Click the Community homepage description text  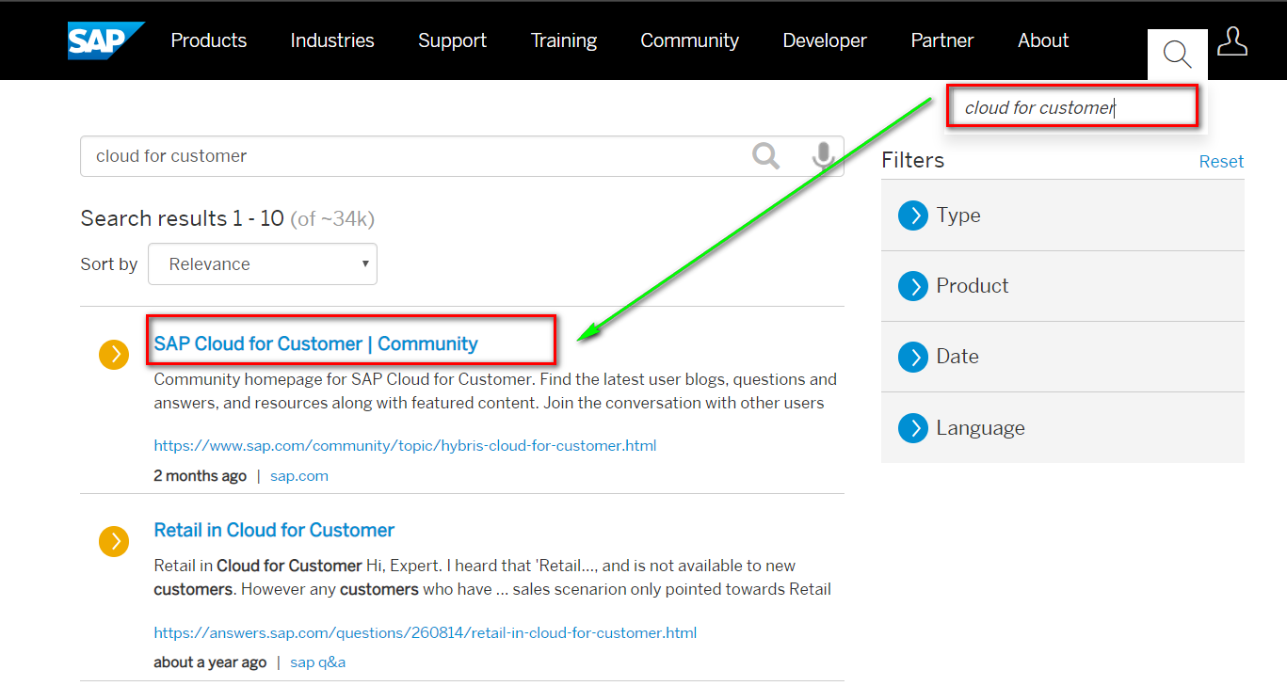(495, 391)
